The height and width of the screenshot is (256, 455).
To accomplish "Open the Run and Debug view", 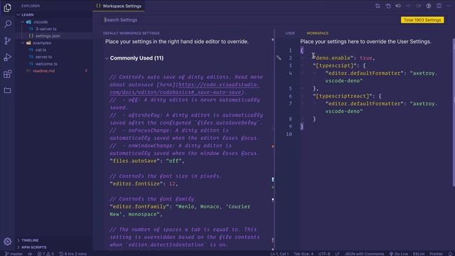I will (8, 57).
